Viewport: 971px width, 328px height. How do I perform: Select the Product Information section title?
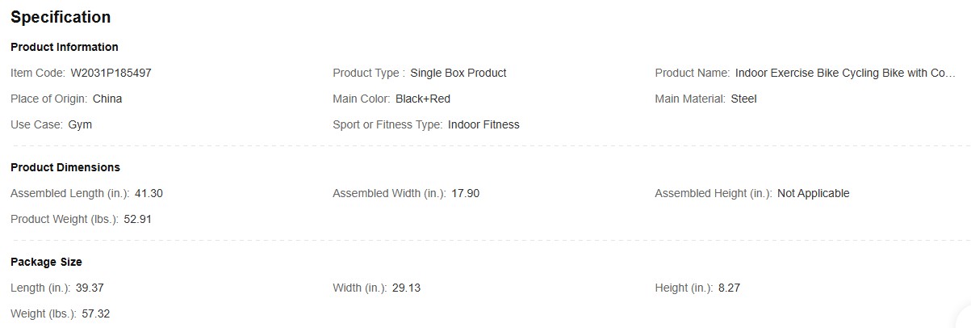[x=65, y=47]
